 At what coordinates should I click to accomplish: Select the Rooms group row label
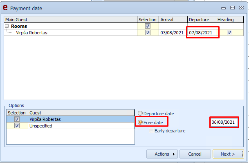19,26
